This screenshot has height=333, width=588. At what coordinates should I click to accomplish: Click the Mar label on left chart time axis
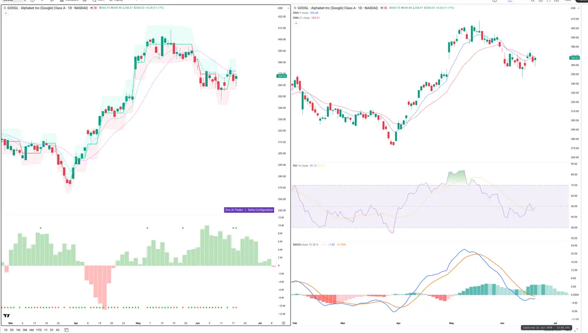click(x=11, y=324)
